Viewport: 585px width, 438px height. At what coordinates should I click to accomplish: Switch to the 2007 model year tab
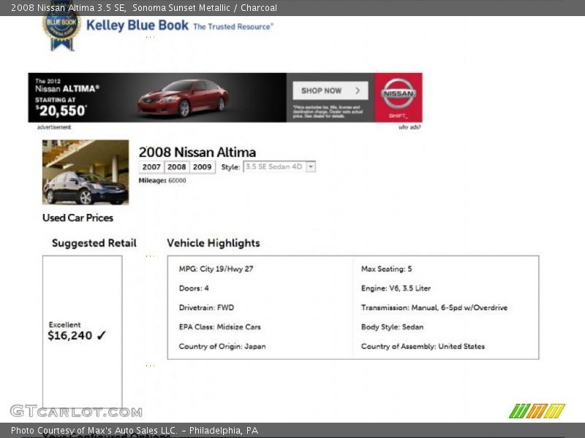click(151, 167)
